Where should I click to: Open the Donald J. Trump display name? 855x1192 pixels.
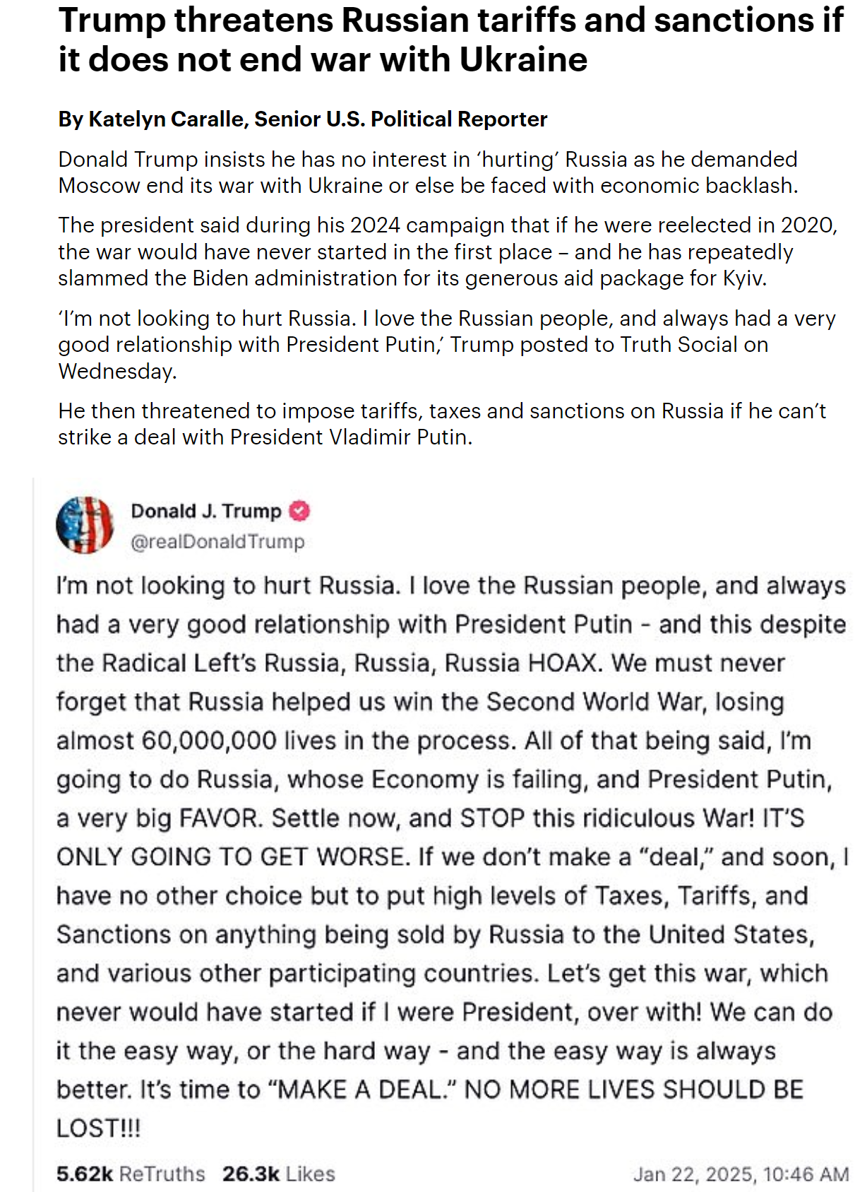point(205,511)
